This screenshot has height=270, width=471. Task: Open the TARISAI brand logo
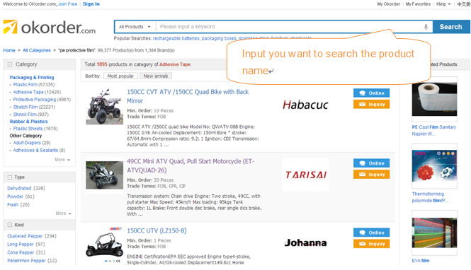306,175
